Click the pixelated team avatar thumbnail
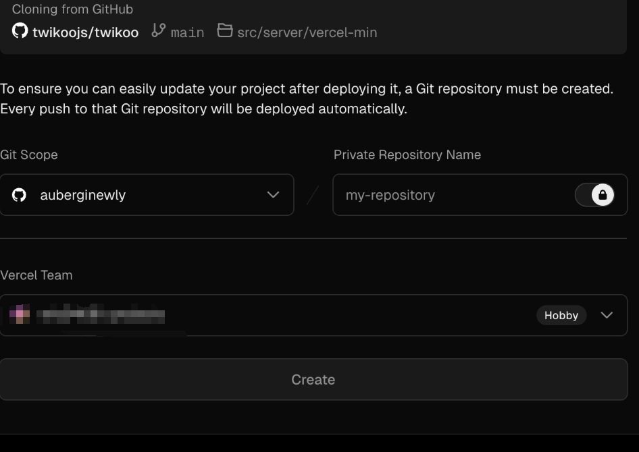Screen dimensions: 639x452 [20, 314]
